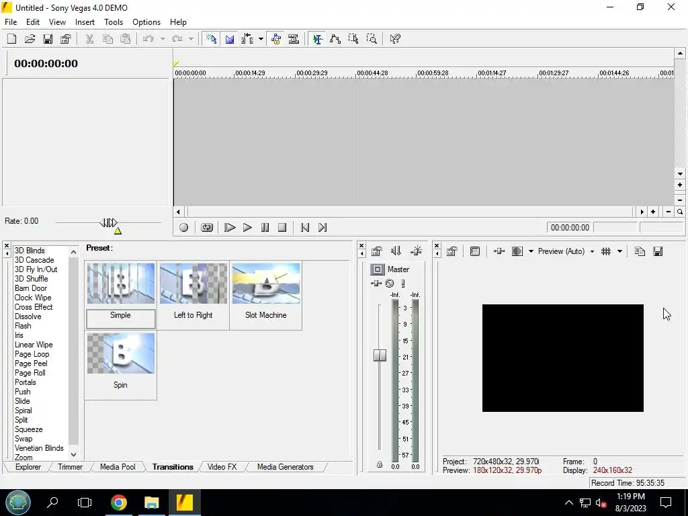688x516 pixels.
Task: Click the Paste clipboard icon
Action: (126, 39)
